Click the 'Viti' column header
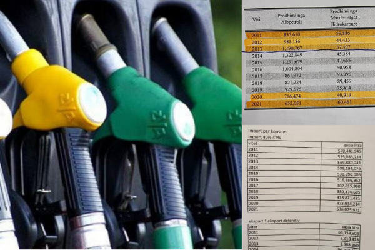This screenshot has width=375, height=250. pyautogui.click(x=256, y=19)
